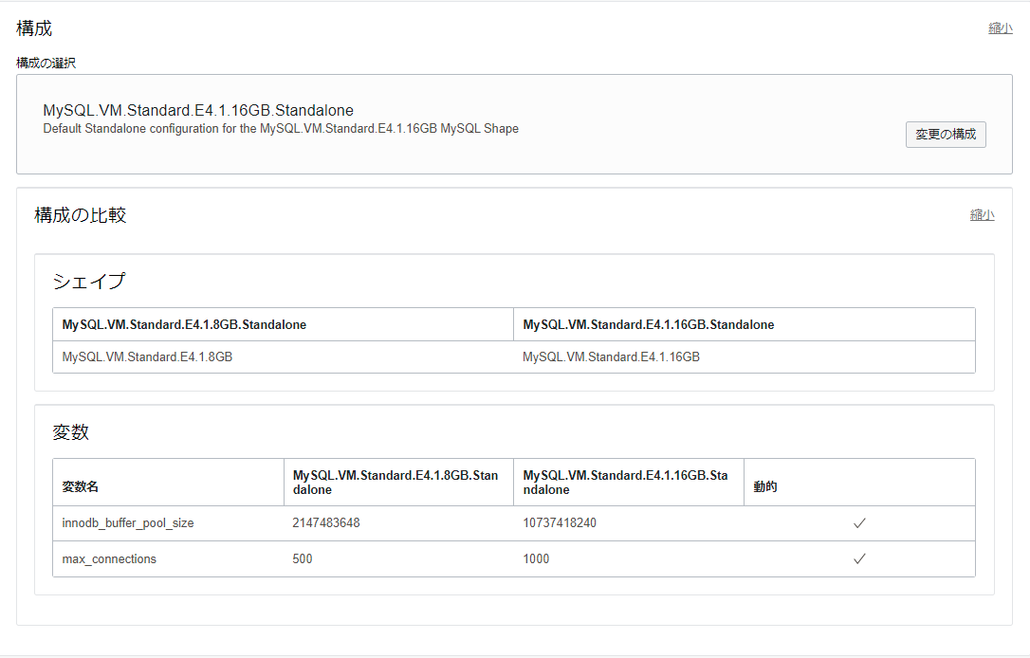
Task: Collapse the 構成 section with the 縮小 link
Action: tap(1001, 28)
